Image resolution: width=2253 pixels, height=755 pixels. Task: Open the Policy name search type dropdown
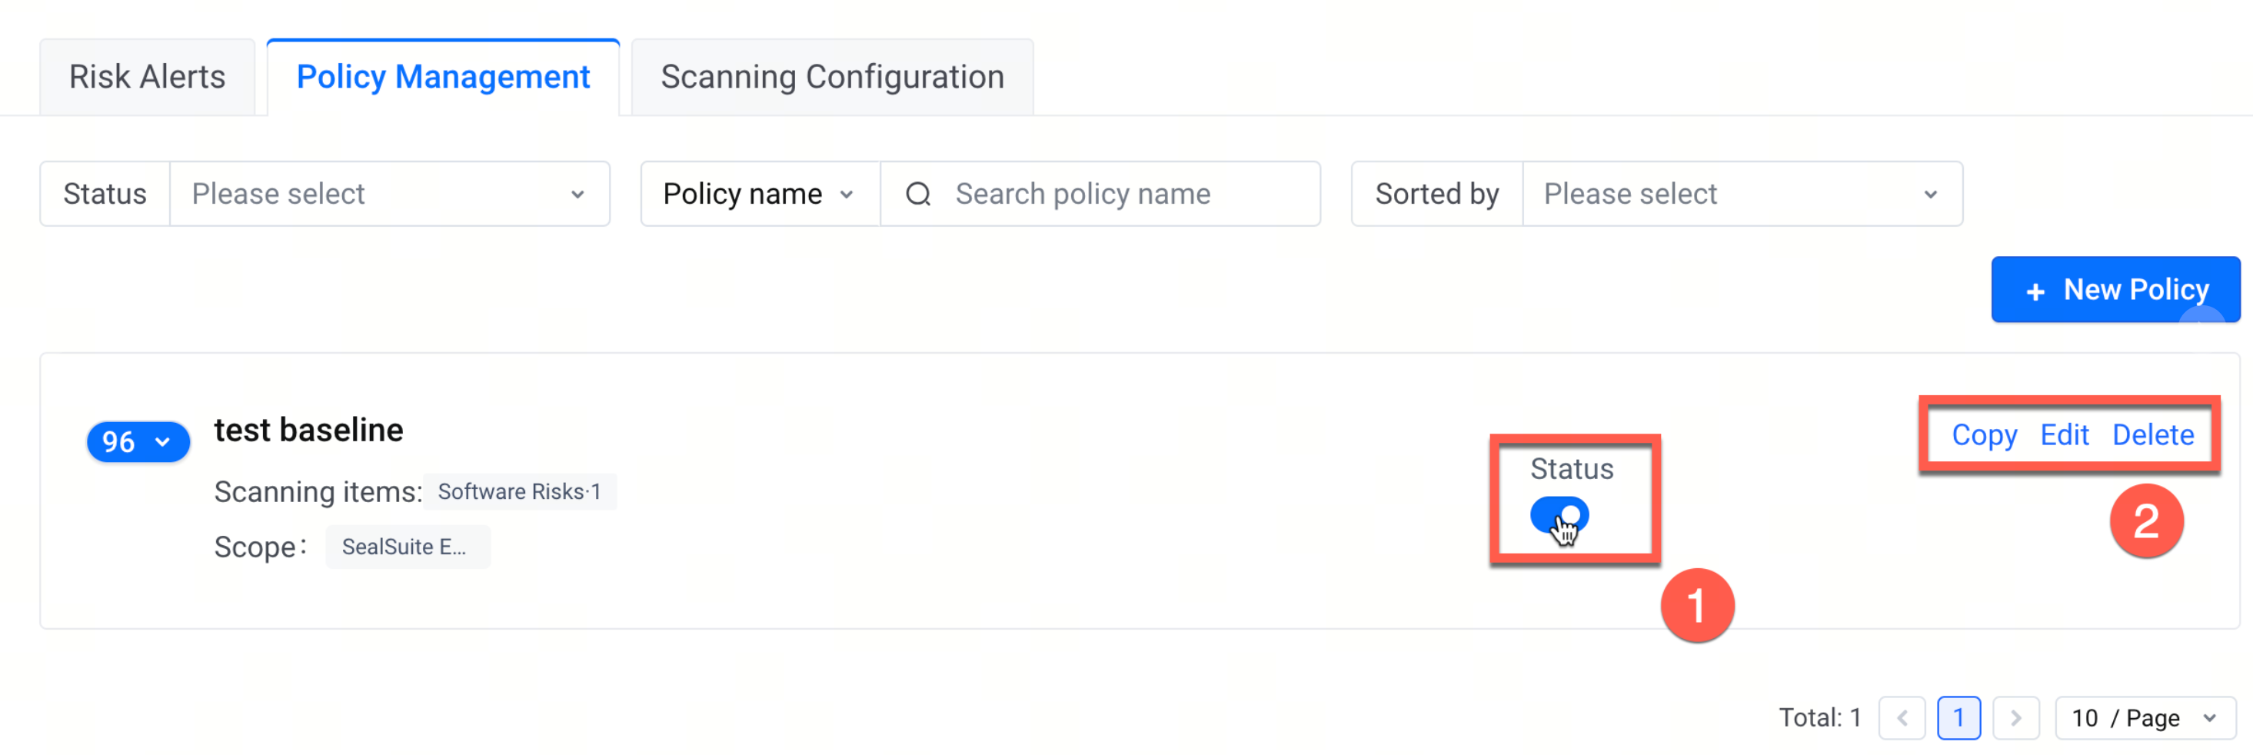tap(759, 193)
